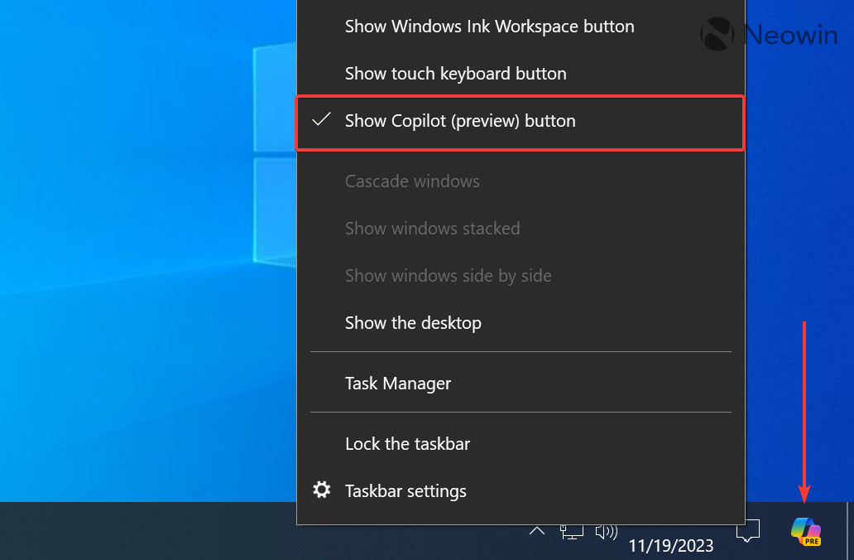Click the volume speaker tray icon
The height and width of the screenshot is (560, 854).
tap(607, 532)
